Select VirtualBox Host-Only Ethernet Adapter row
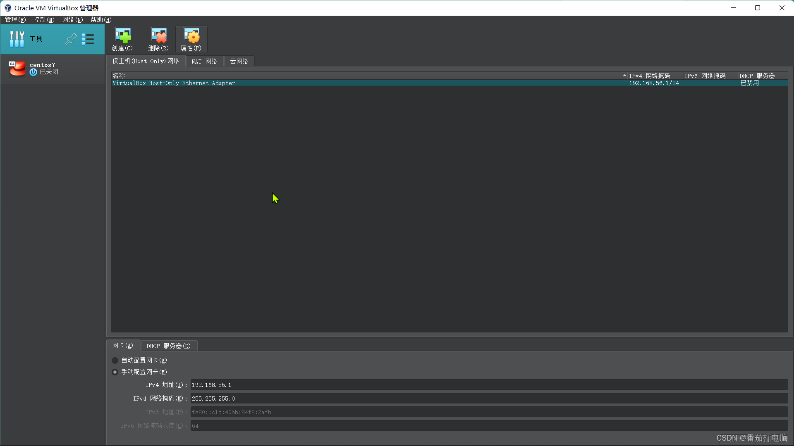Screen dimensions: 794x446 click(x=450, y=83)
